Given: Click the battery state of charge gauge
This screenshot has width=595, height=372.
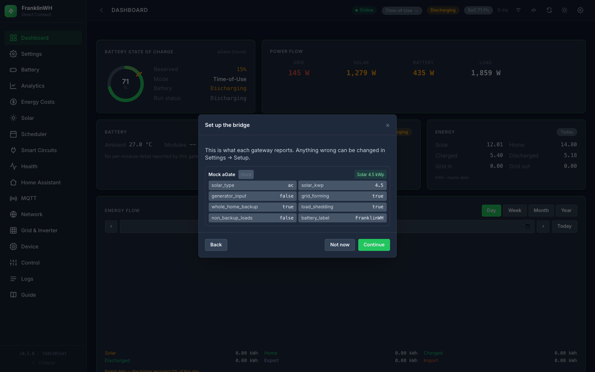Looking at the screenshot, I should click(x=126, y=84).
